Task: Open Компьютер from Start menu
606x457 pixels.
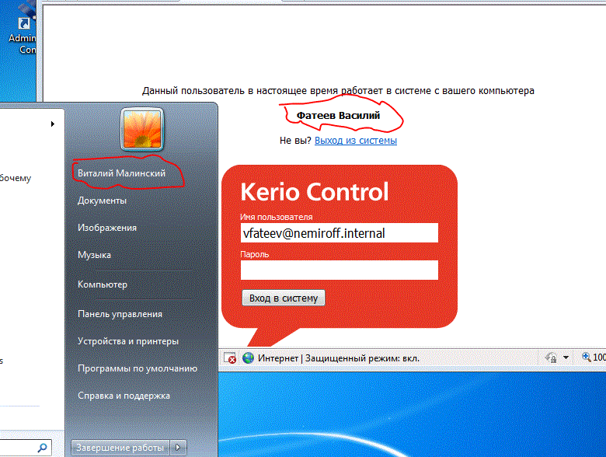Action: [103, 284]
